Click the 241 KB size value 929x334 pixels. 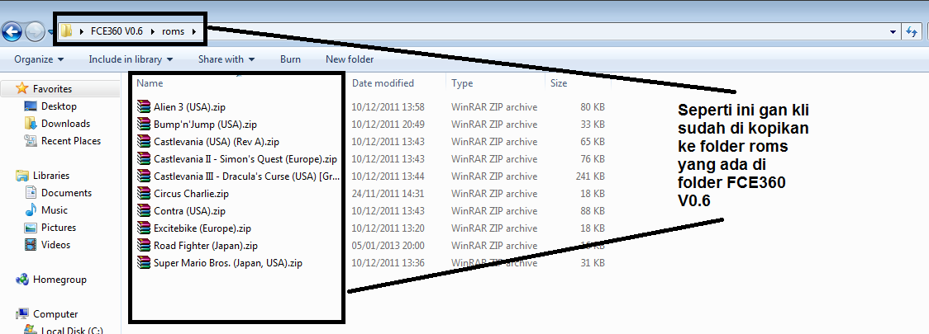click(590, 176)
